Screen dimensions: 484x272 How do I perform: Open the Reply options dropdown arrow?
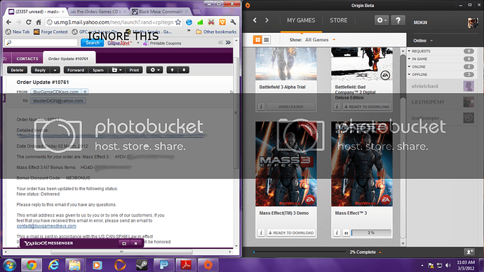[55, 70]
